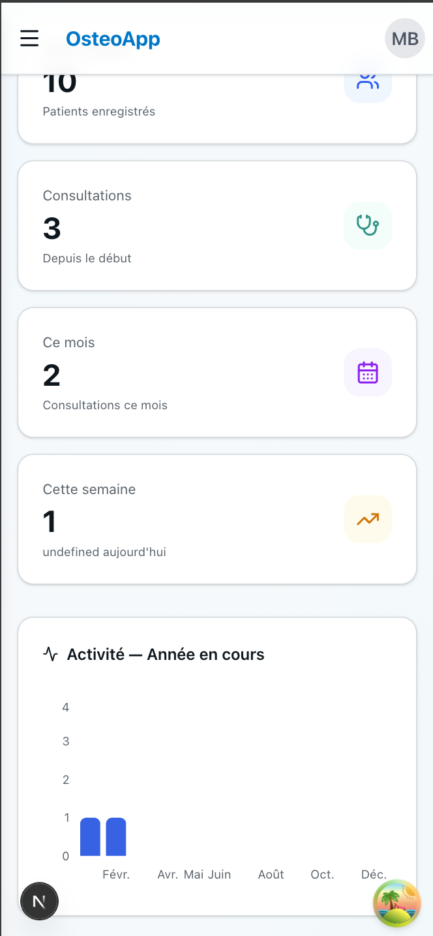433x936 pixels.
Task: Click the undefined aujourd'hui text
Action: (104, 552)
